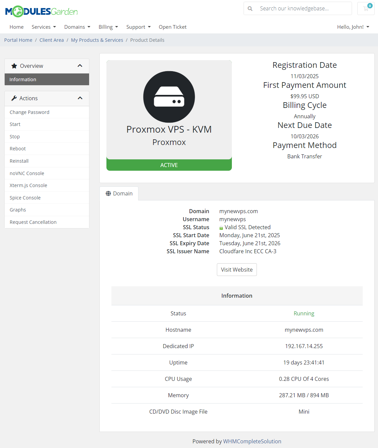Collapse the Actions panel
Screen dimensions: 378x448
pyautogui.click(x=80, y=98)
